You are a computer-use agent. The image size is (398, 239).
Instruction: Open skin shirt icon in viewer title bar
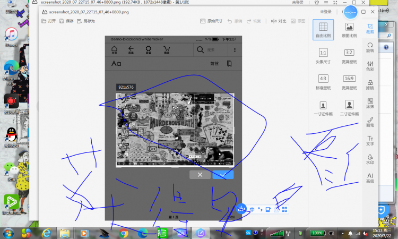click(316, 3)
